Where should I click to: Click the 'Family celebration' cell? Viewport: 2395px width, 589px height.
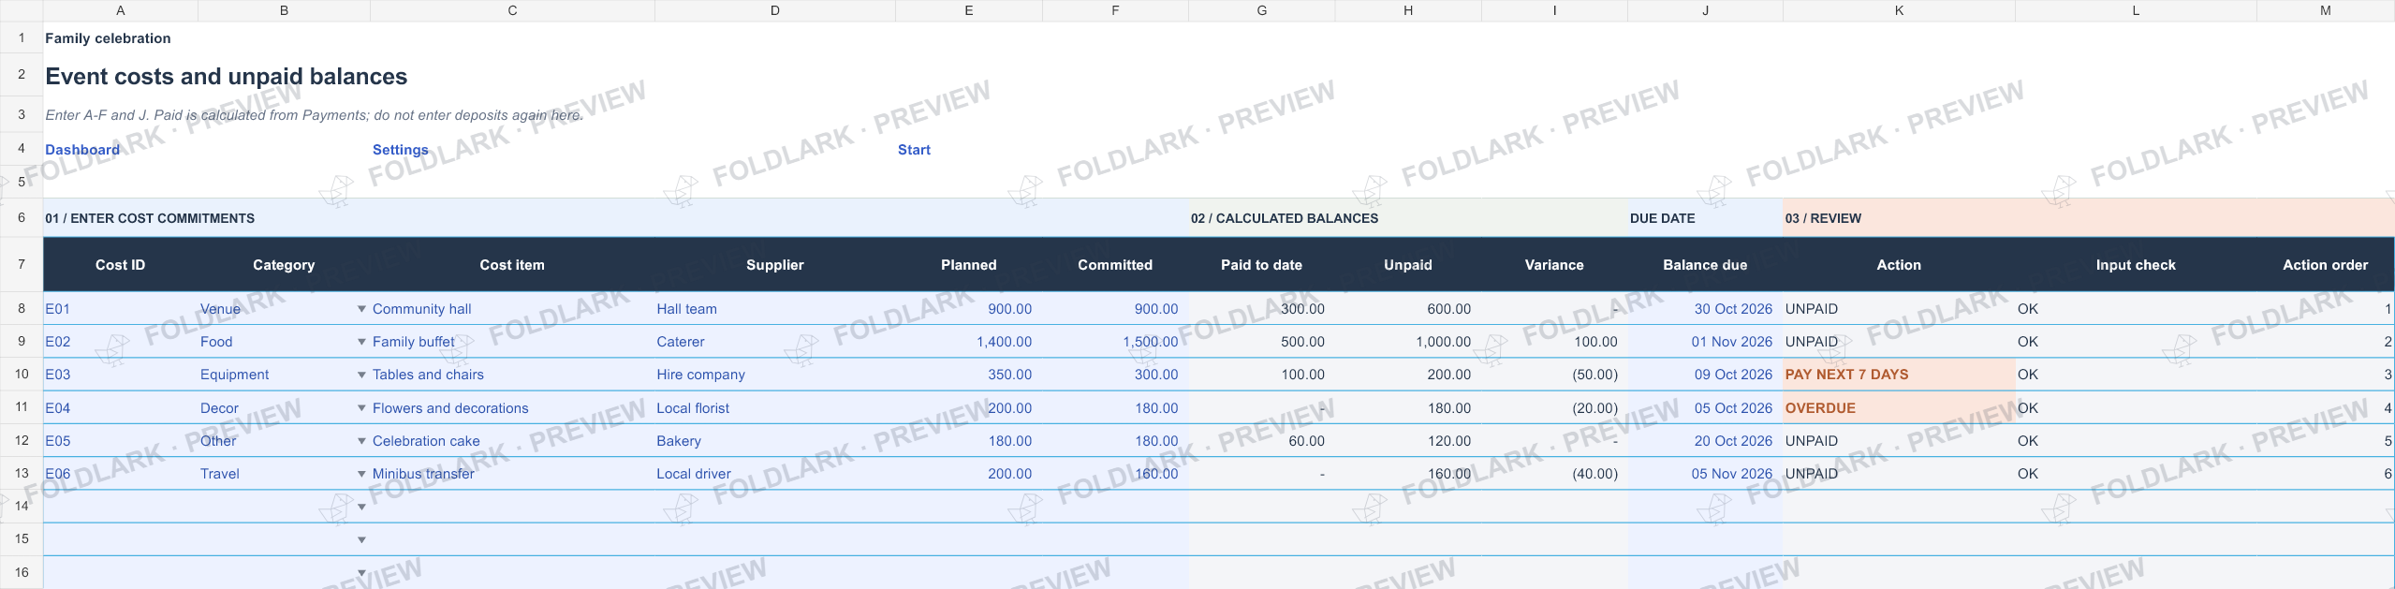point(108,38)
